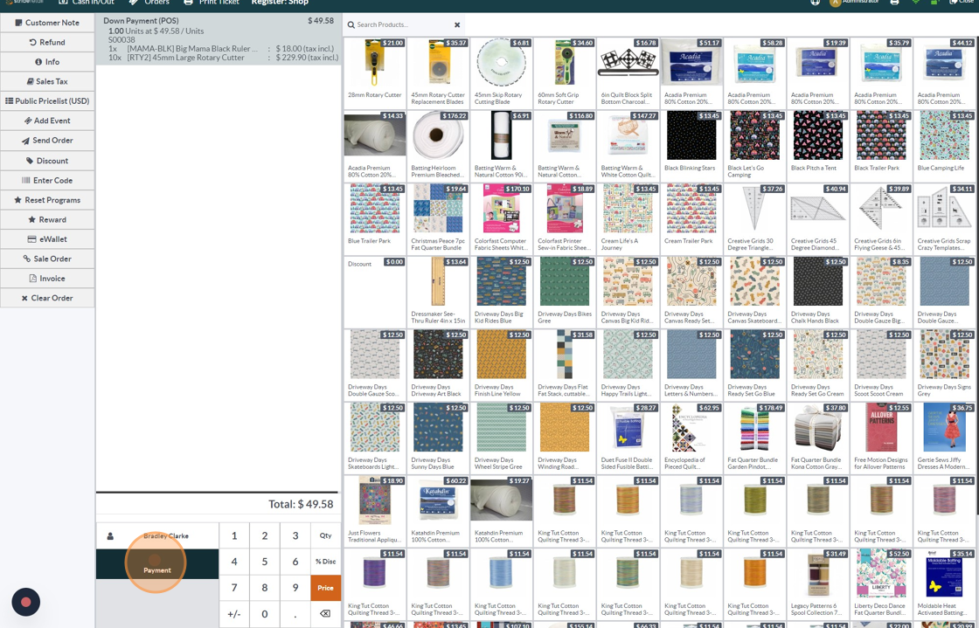Click the Add Event button
Screen dimensions: 979x628
[x=47, y=121]
